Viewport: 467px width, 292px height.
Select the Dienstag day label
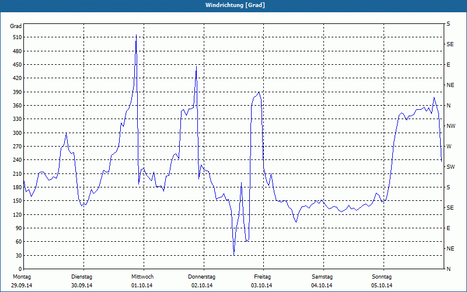(x=82, y=277)
